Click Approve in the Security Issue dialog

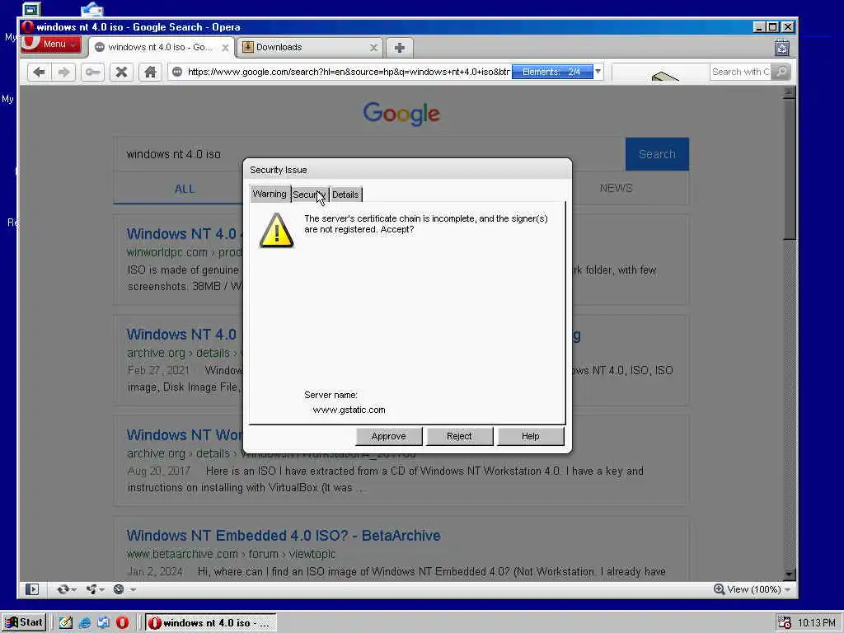(389, 436)
